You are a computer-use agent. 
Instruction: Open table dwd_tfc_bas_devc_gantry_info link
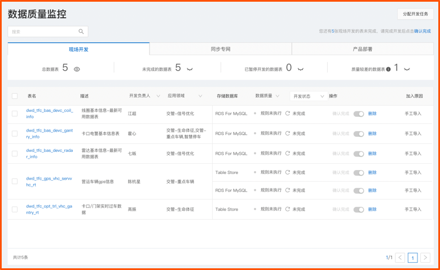coord(50,133)
